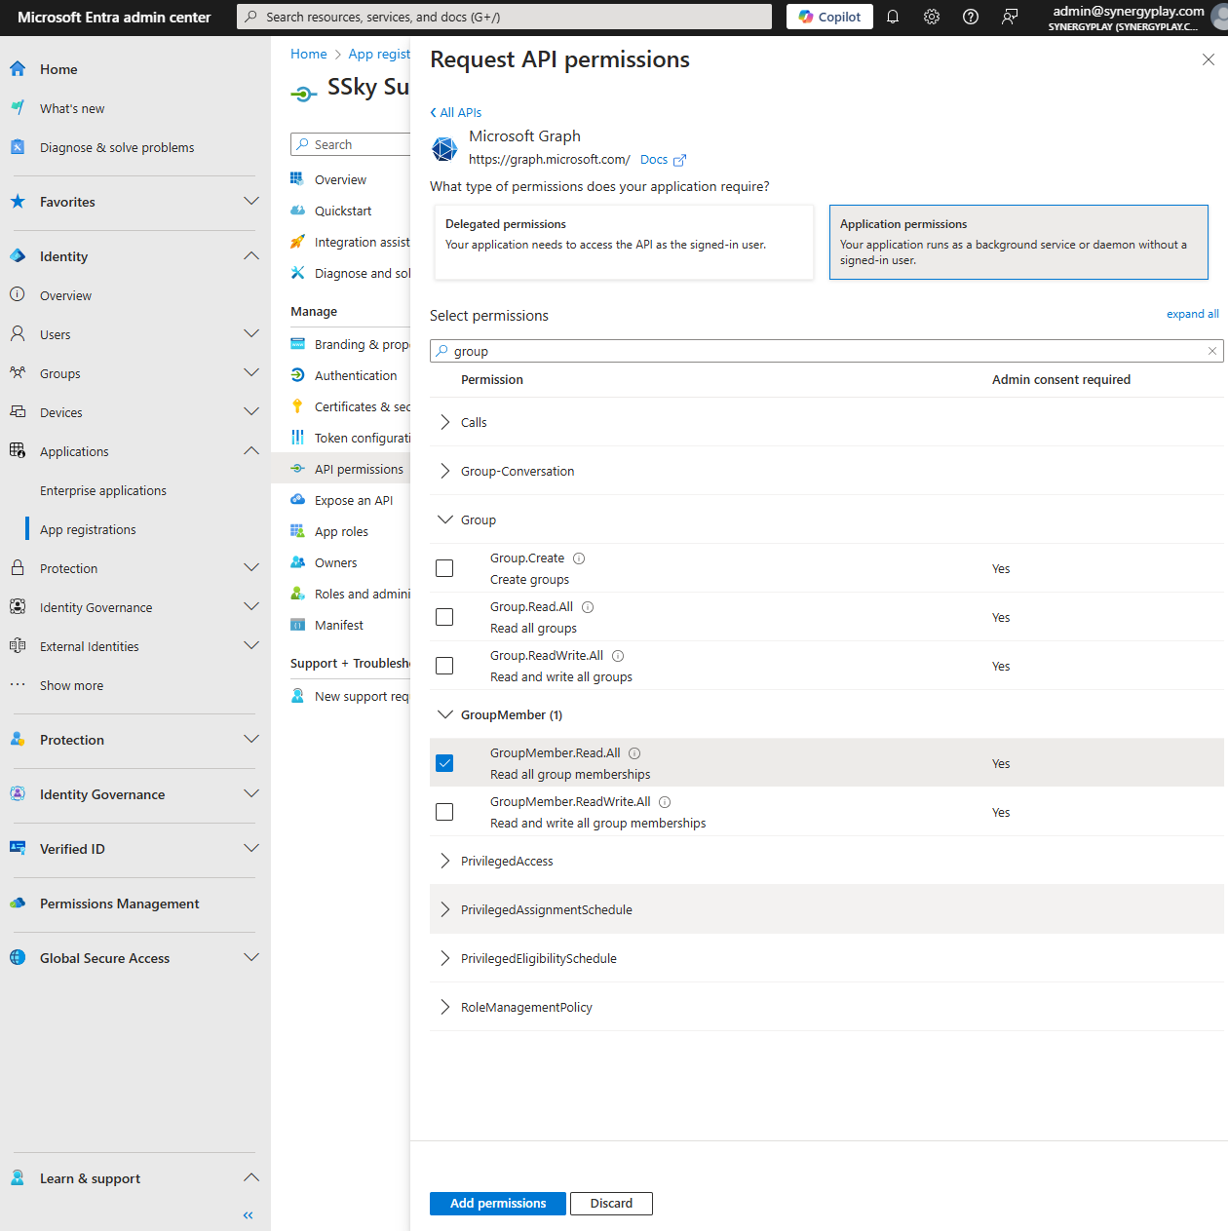
Task: Click the Owners icon
Action: 298,562
